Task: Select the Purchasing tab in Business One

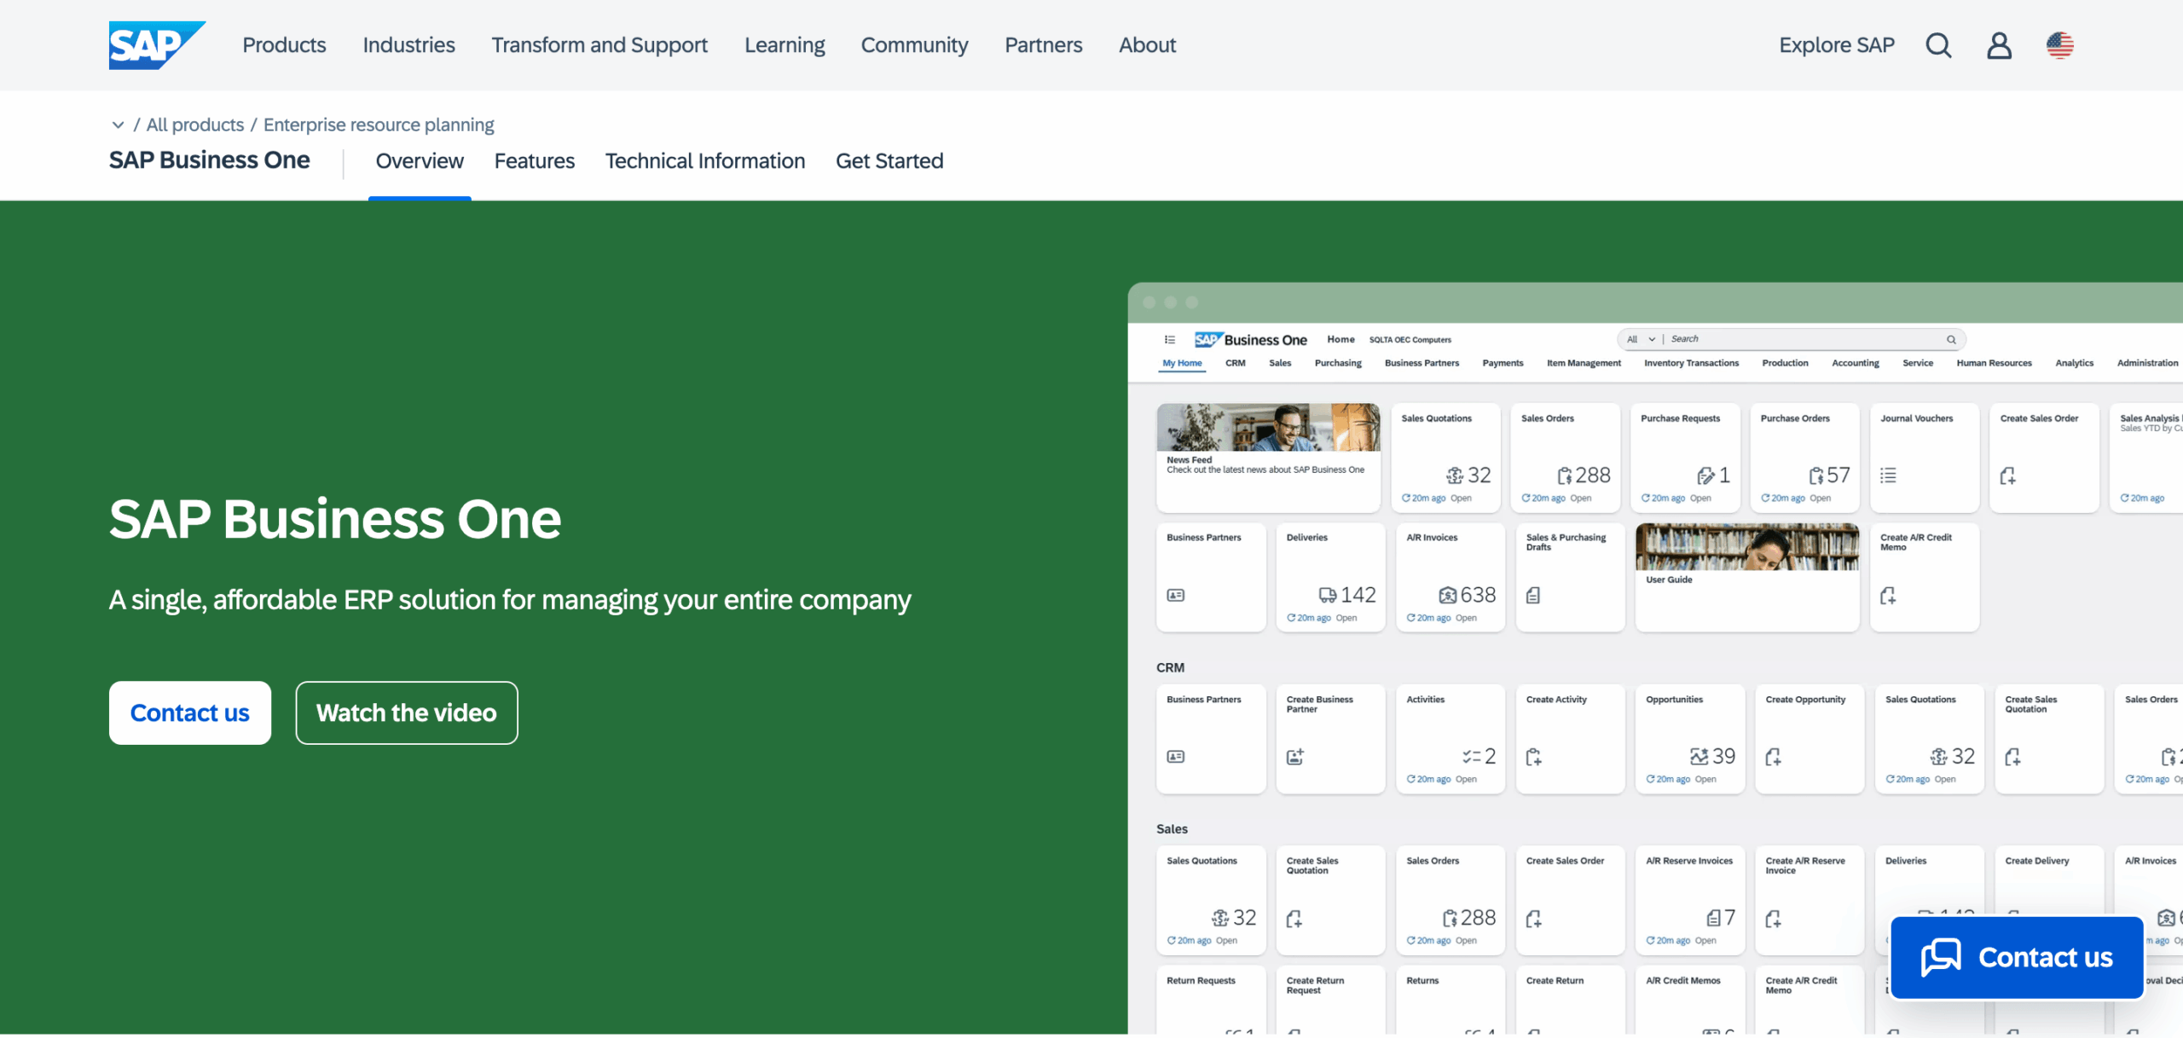Action: [x=1338, y=363]
